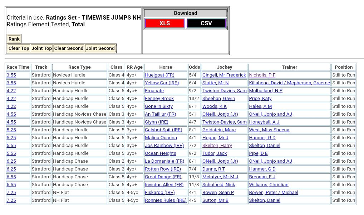Open the Yellow Car (IRE) horse link
The width and height of the screenshot is (364, 215).
pyautogui.click(x=162, y=83)
